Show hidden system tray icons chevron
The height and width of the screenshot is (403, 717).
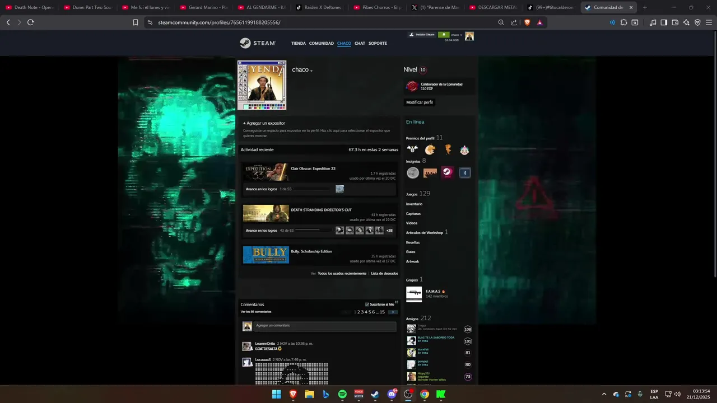pyautogui.click(x=604, y=394)
